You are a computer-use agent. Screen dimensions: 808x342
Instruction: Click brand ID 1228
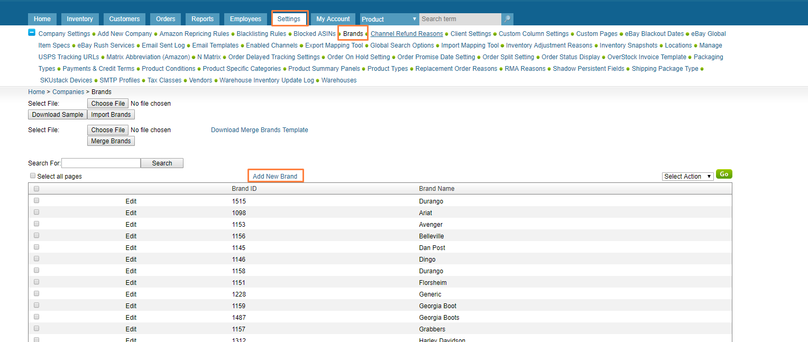tap(239, 294)
